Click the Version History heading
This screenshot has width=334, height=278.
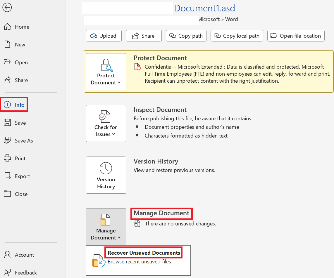(156, 161)
